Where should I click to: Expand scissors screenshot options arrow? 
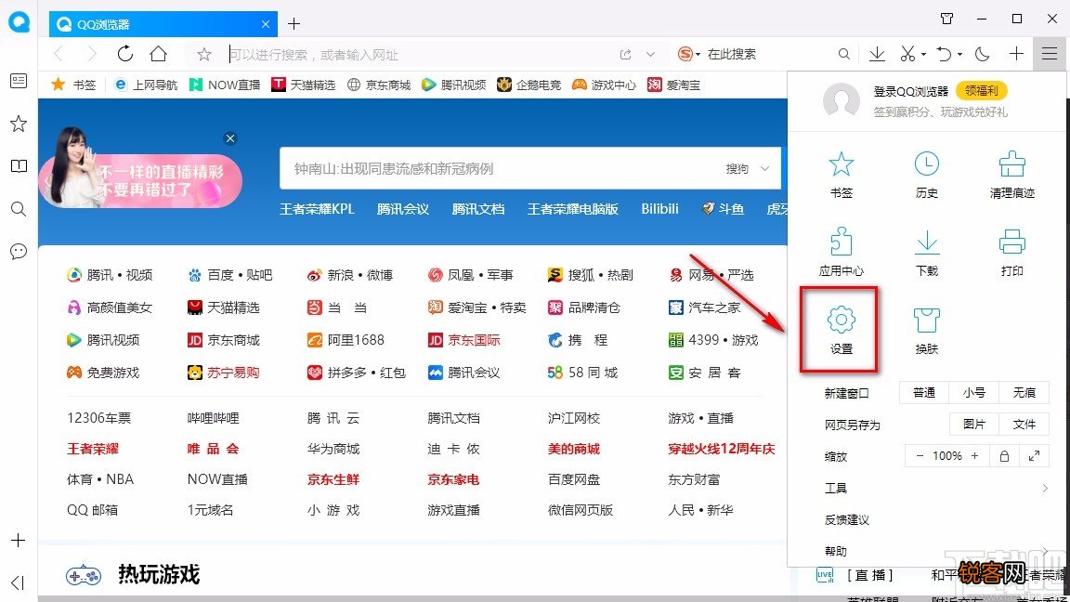point(923,54)
